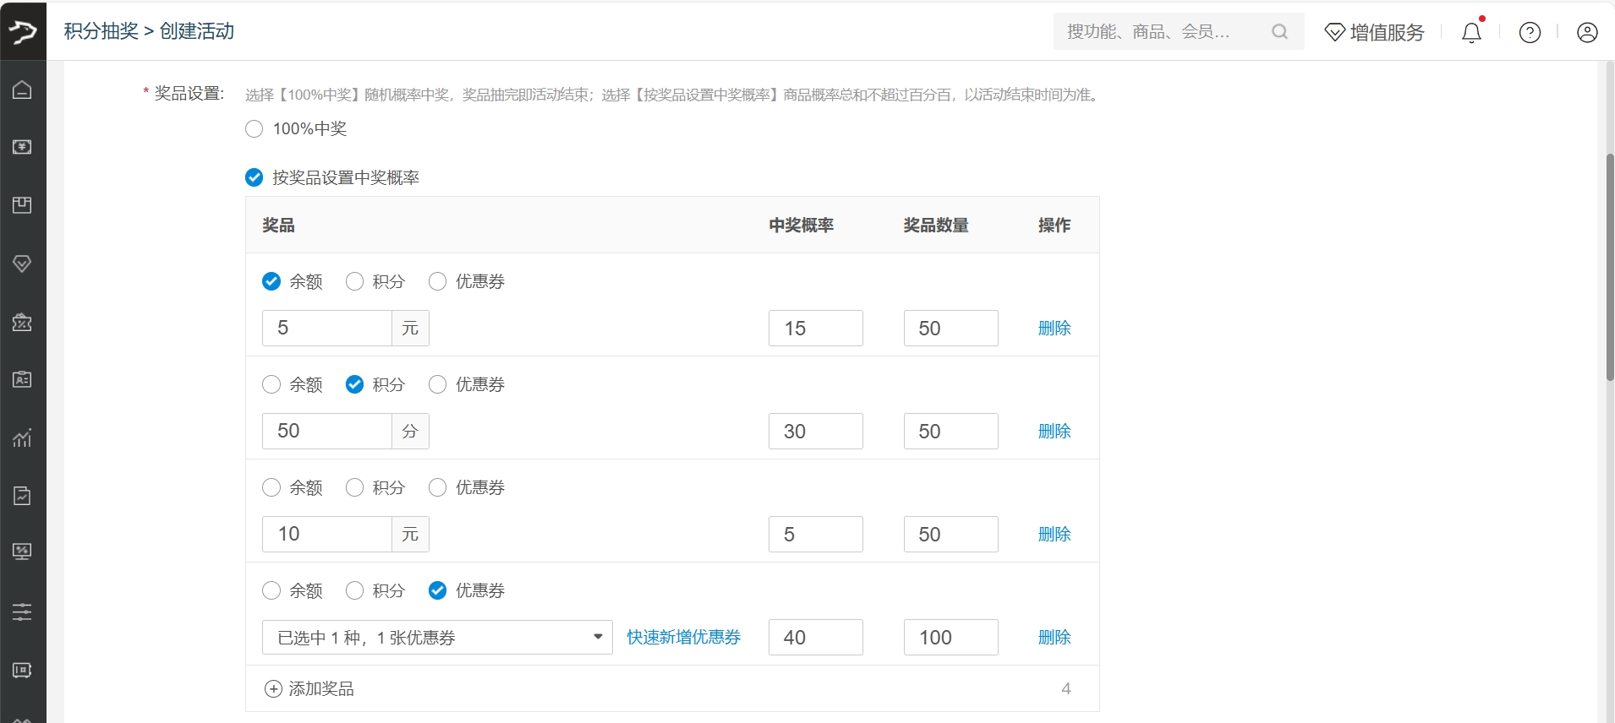Open the member ID card sidebar icon
1615x723 pixels.
23,379
